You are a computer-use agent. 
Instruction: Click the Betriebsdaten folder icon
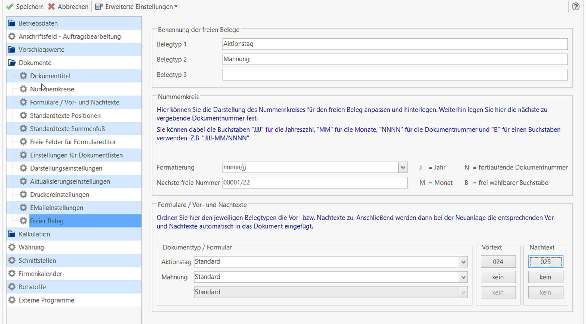(x=12, y=23)
